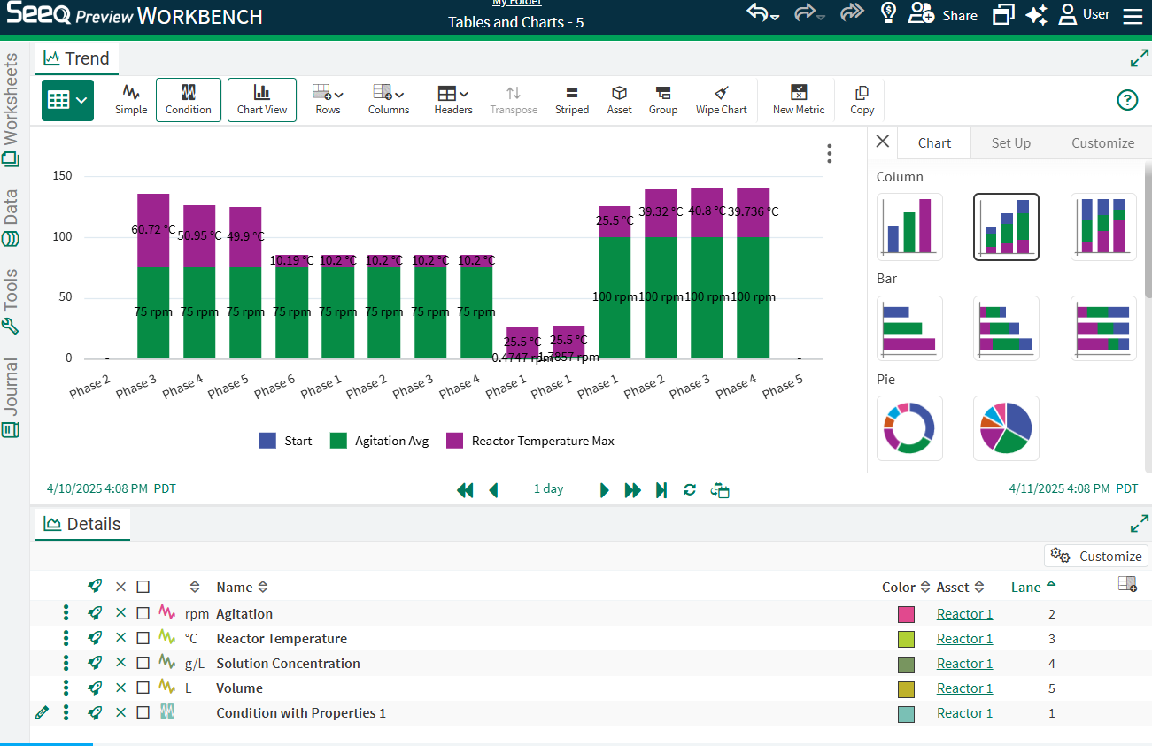
Task: Open the Columns dropdown menu
Action: [389, 100]
